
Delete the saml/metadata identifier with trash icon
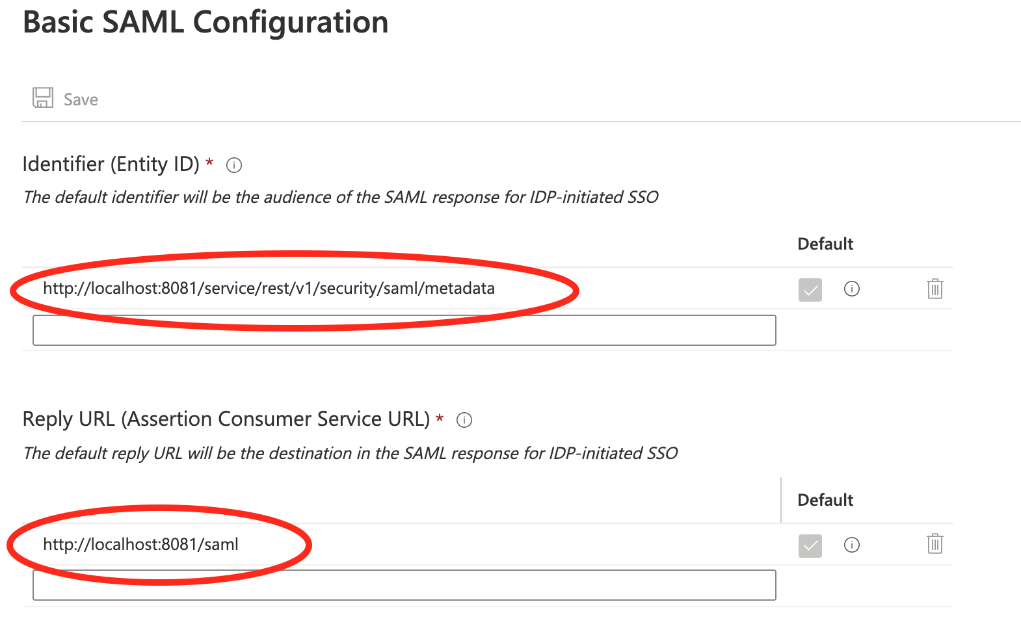[935, 289]
